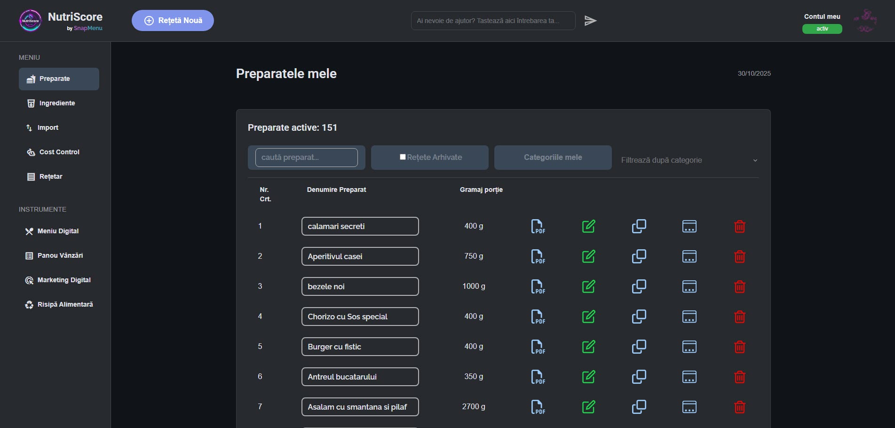
Task: Export PDF for Asalam cu smantana si pilaf
Action: click(x=538, y=407)
